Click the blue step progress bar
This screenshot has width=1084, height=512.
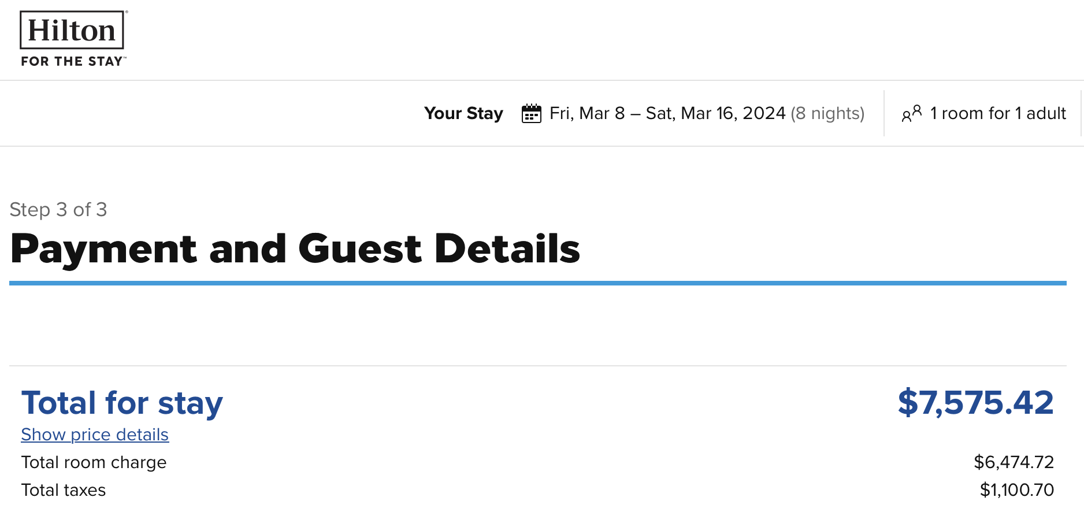click(538, 283)
